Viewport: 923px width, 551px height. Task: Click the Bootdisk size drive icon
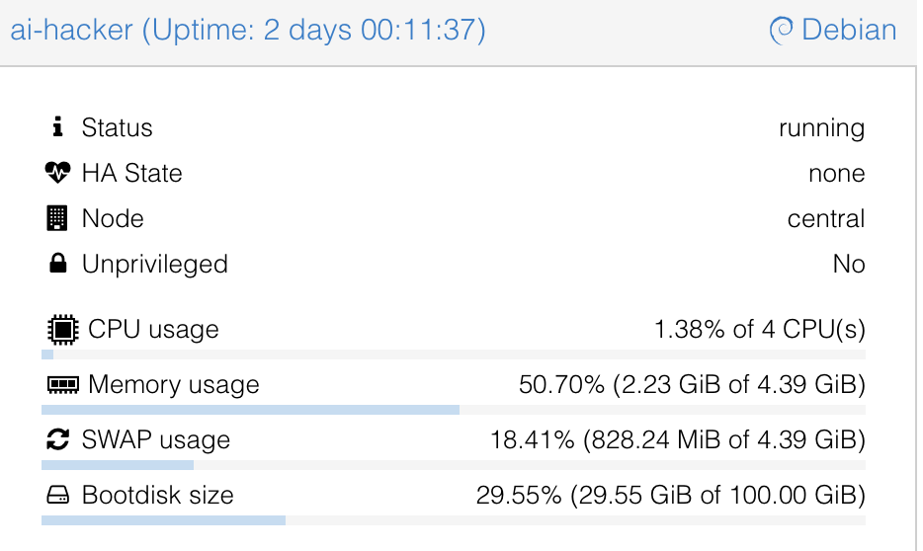(x=58, y=495)
